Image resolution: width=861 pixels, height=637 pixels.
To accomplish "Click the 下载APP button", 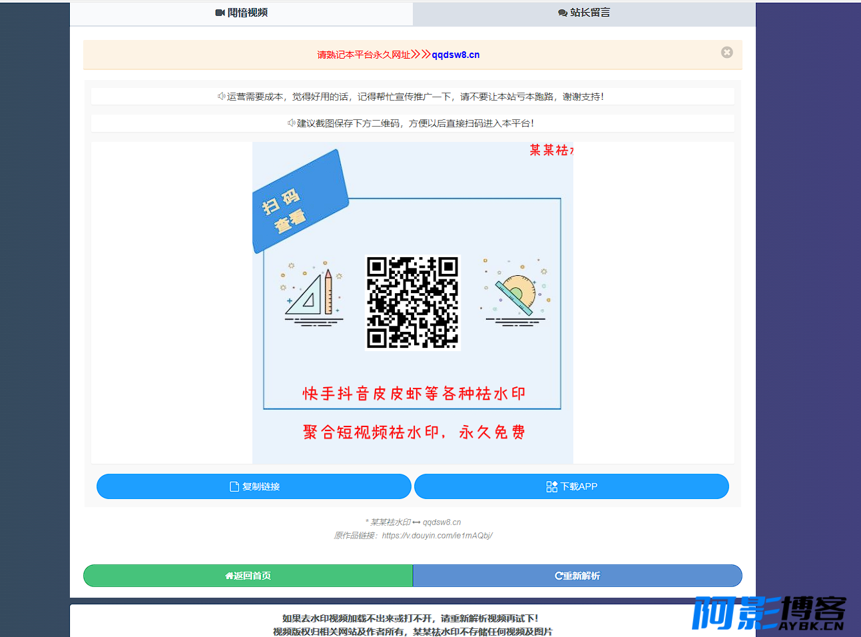I will pos(571,486).
